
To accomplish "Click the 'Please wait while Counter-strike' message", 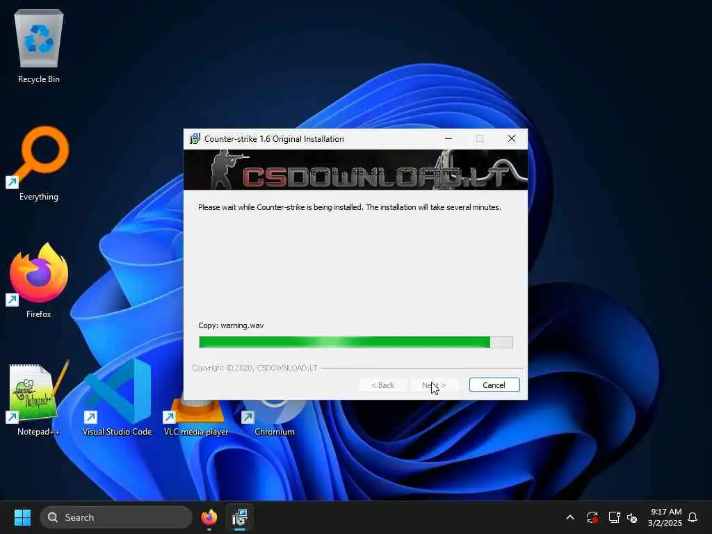I will (349, 207).
